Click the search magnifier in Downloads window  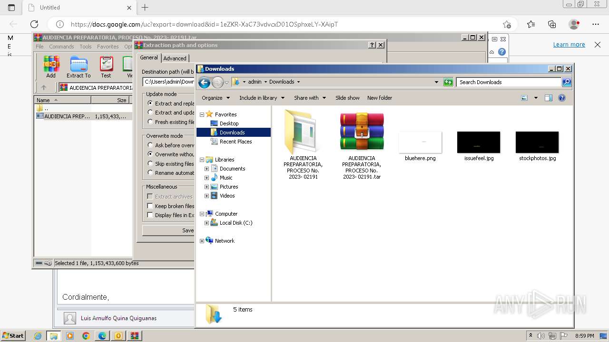coord(566,82)
